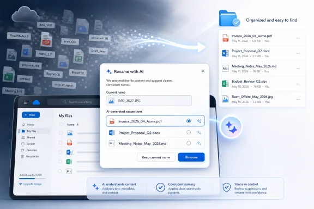
Task: Open more options for Invoice_2026_04_Acme.pdf in the list
Action: pyautogui.click(x=298, y=38)
